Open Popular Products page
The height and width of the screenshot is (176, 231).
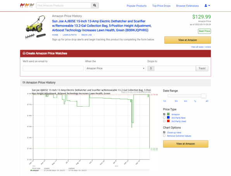click(x=136, y=6)
